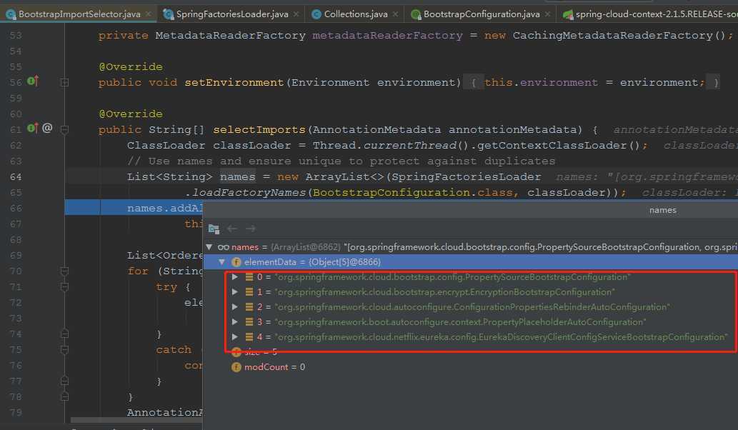Expand array element 4 EurekaDiscoveryClientConfigServiceBootstrapConfiguration
This screenshot has width=738, height=430.
(234, 337)
